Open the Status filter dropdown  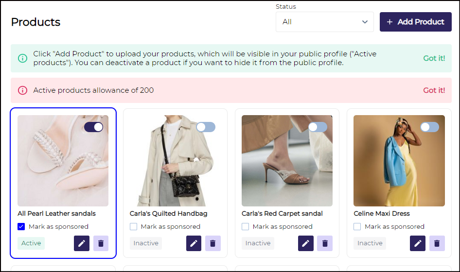(324, 22)
